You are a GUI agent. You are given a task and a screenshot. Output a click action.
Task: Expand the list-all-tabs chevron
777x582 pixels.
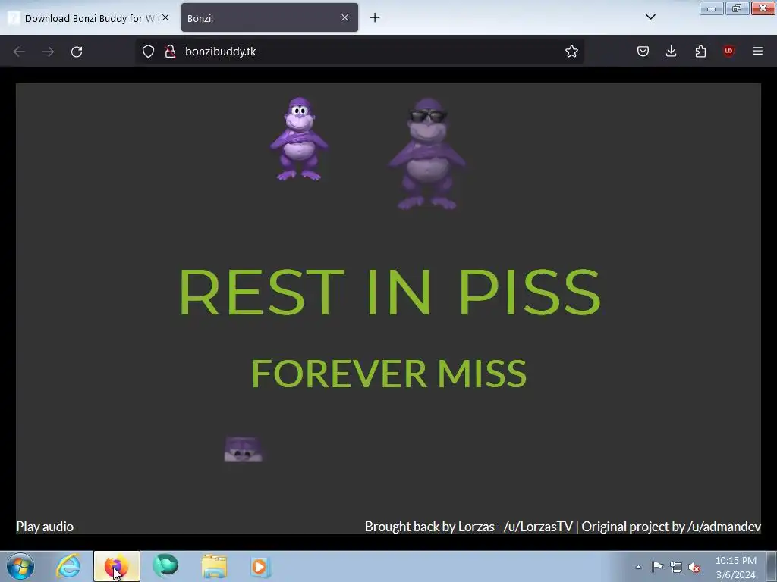tap(650, 17)
